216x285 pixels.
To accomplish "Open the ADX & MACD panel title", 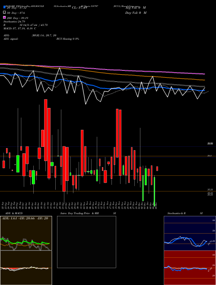I will coord(14,213).
